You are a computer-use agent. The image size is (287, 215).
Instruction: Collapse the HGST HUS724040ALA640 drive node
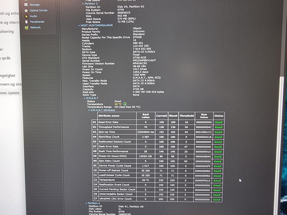click(79, 26)
